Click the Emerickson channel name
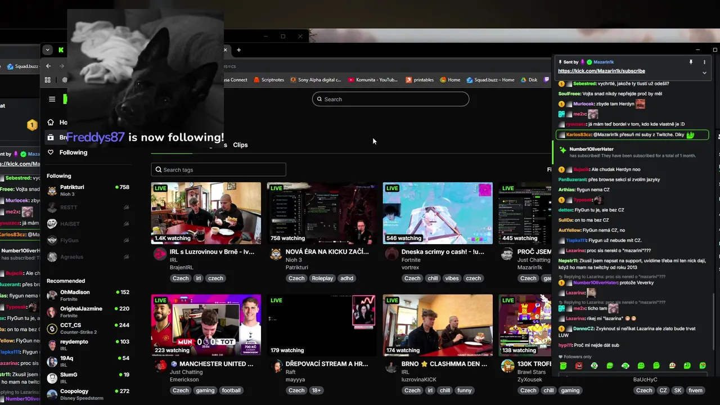This screenshot has height=405, width=720. pos(184,380)
